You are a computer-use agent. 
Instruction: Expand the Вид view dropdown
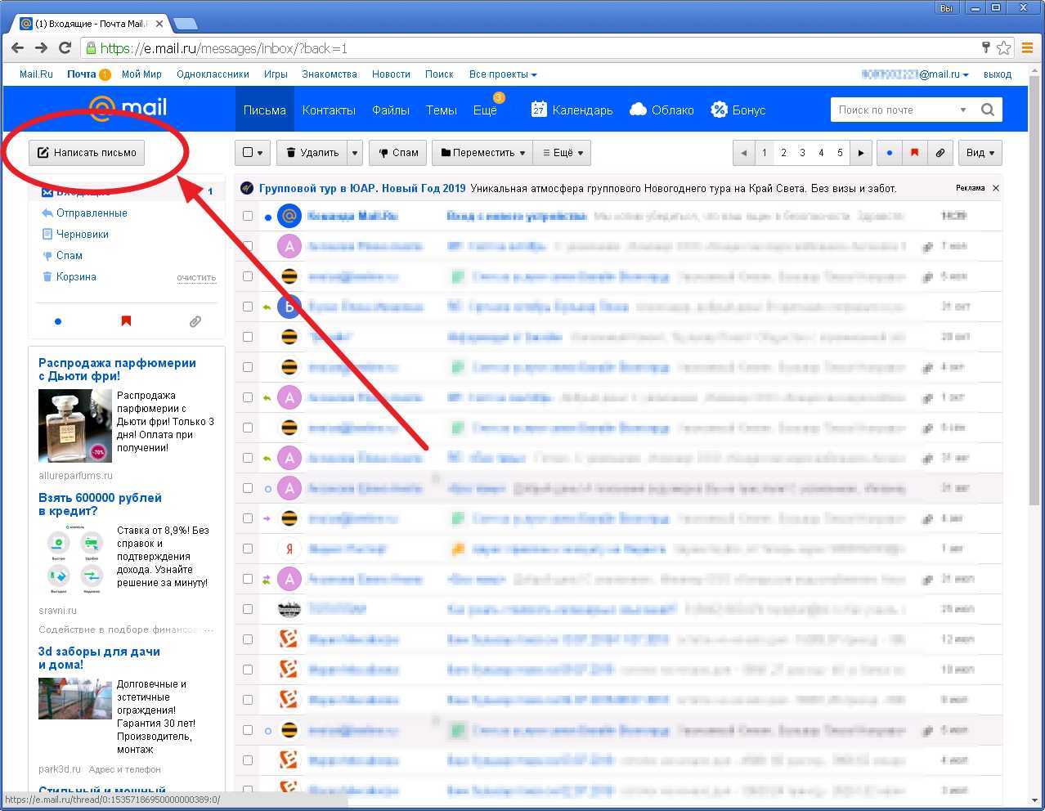coord(980,153)
